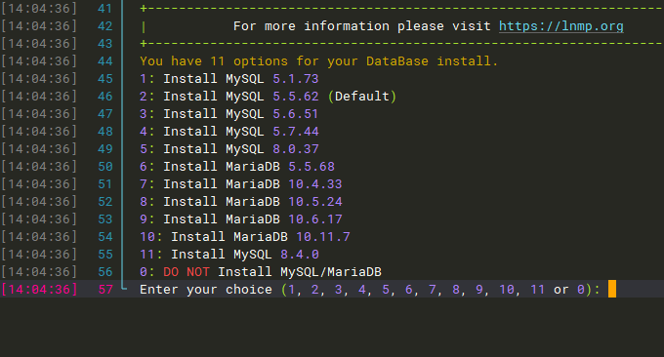The height and width of the screenshot is (357, 664).
Task: Click line number 46 in the gutter
Action: [x=105, y=97]
